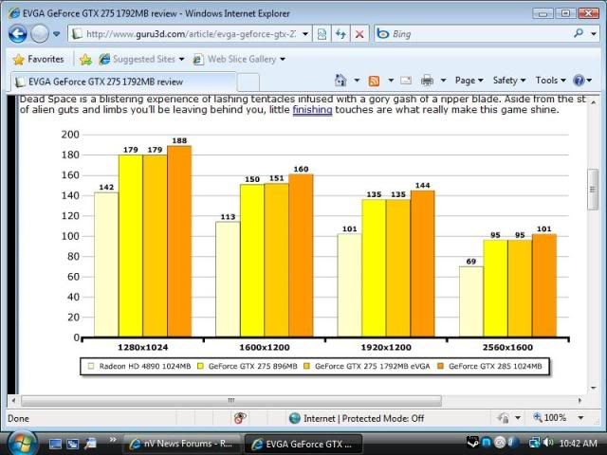The width and height of the screenshot is (607, 455).
Task: Click the vertical scrollbar down arrow
Action: coord(594,388)
